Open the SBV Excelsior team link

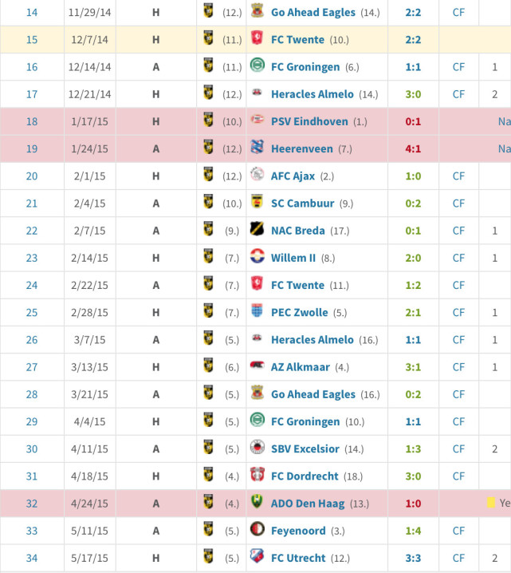[x=305, y=449]
